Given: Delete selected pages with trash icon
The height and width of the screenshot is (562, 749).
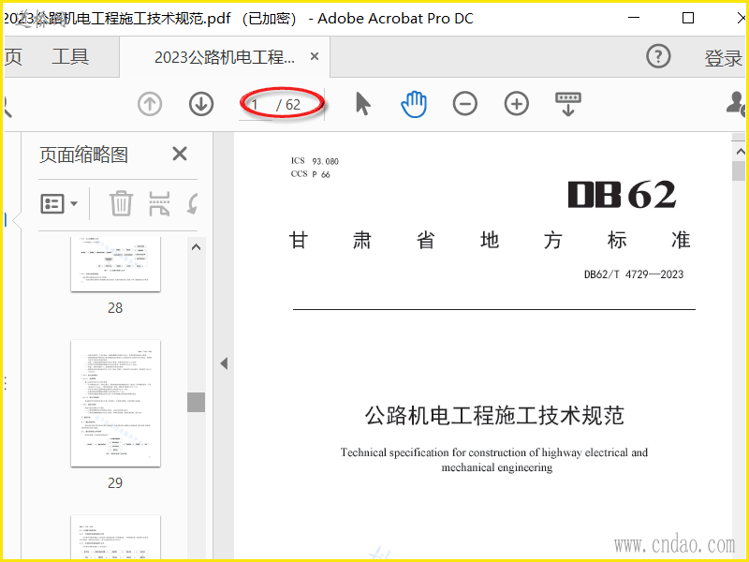Looking at the screenshot, I should [121, 203].
